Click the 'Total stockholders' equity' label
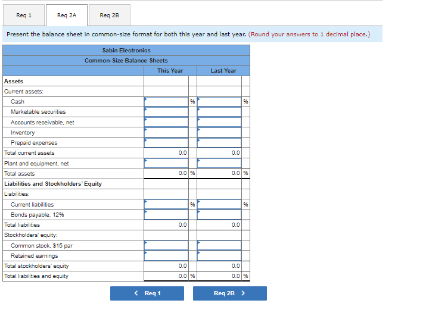 [36, 266]
